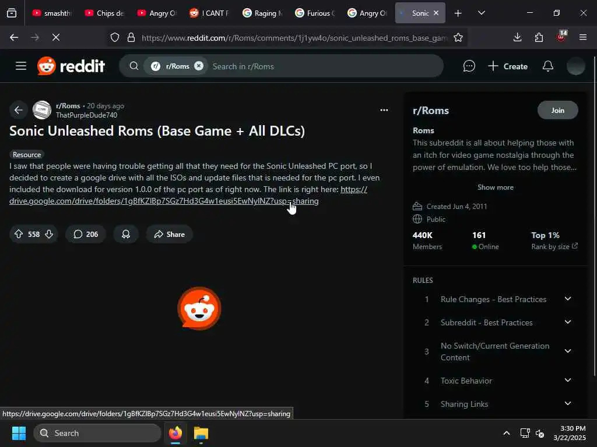Open Reddit chat icon
597x447 pixels.
point(469,66)
